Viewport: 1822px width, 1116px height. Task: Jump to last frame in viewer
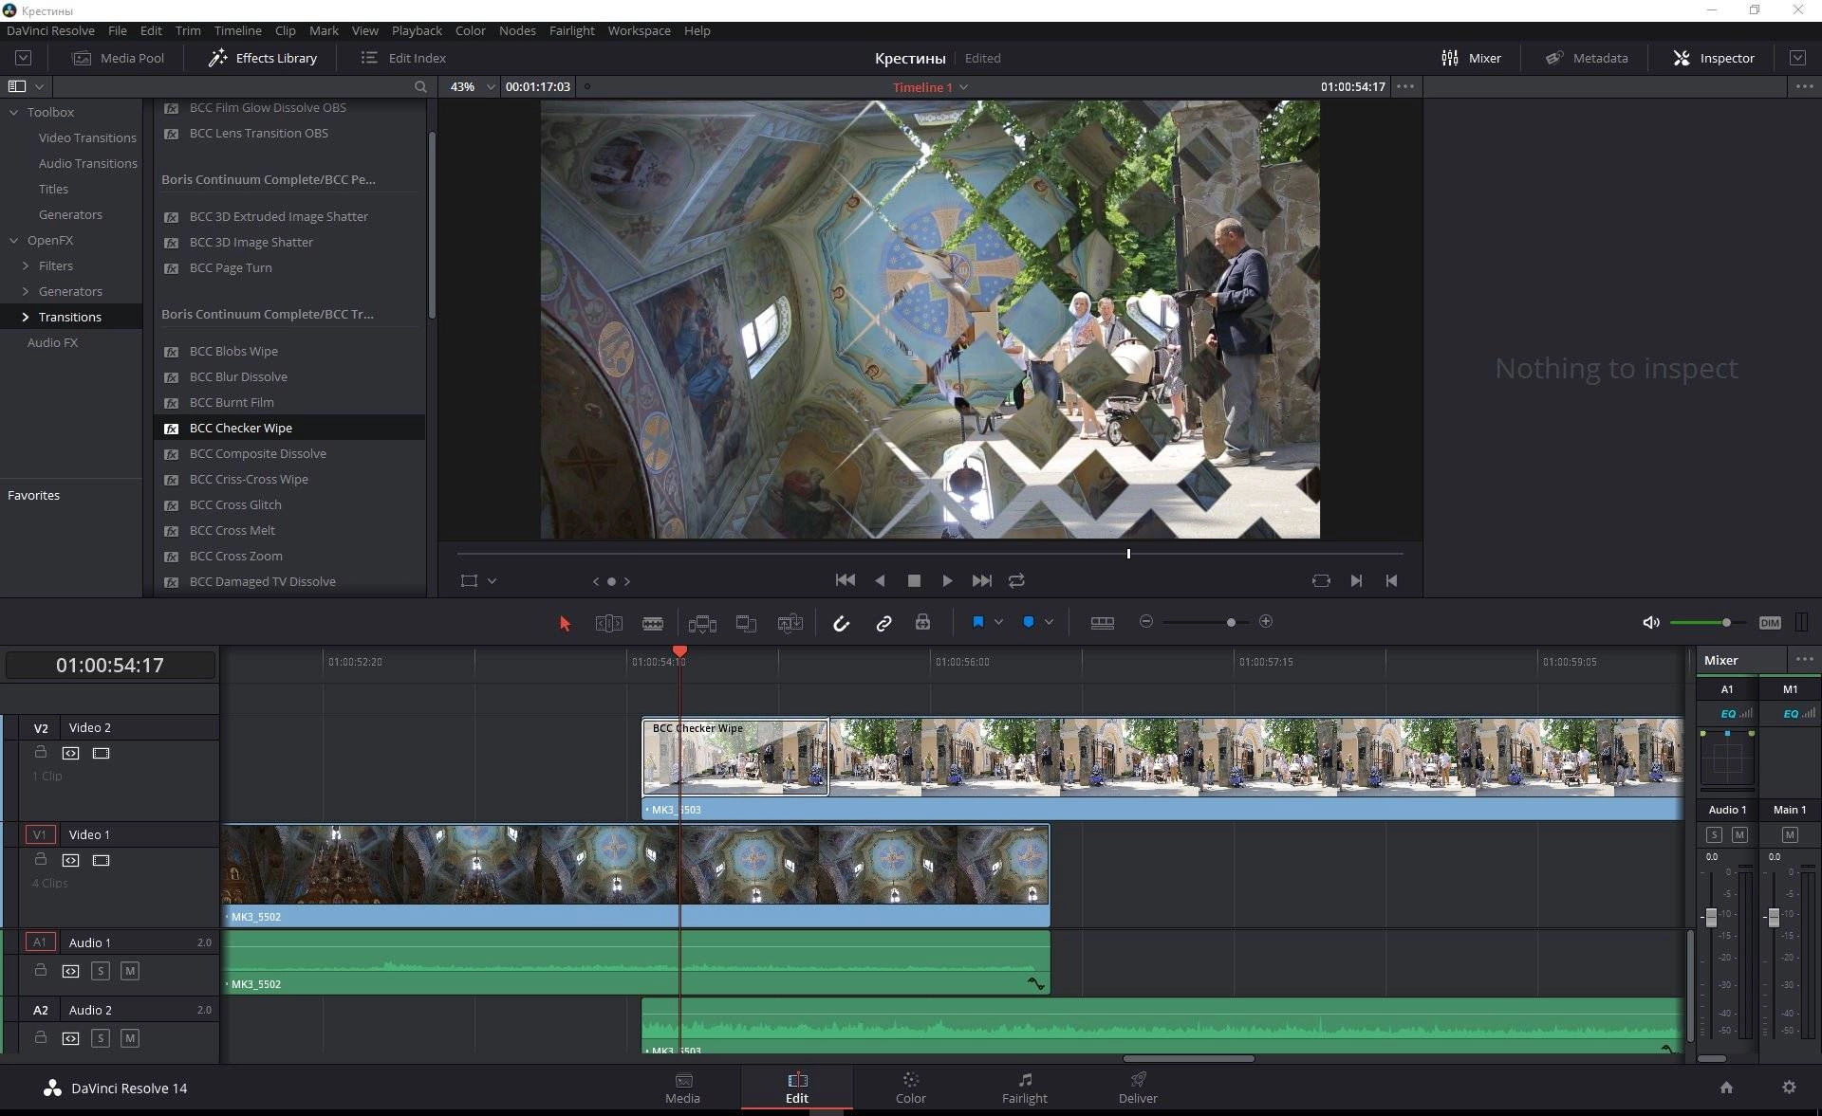(981, 580)
